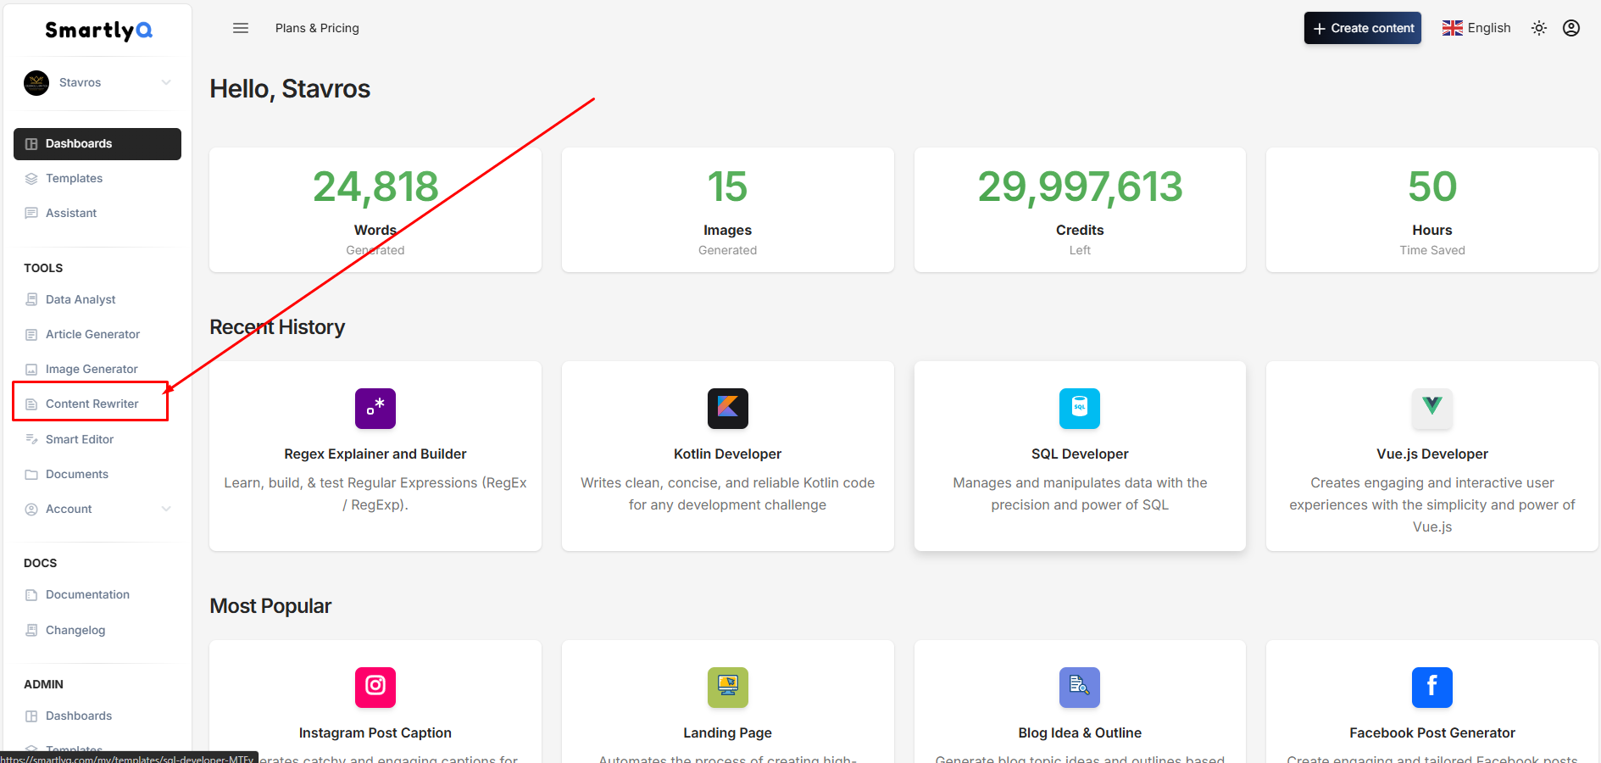Click the Landing Page template icon

(728, 688)
